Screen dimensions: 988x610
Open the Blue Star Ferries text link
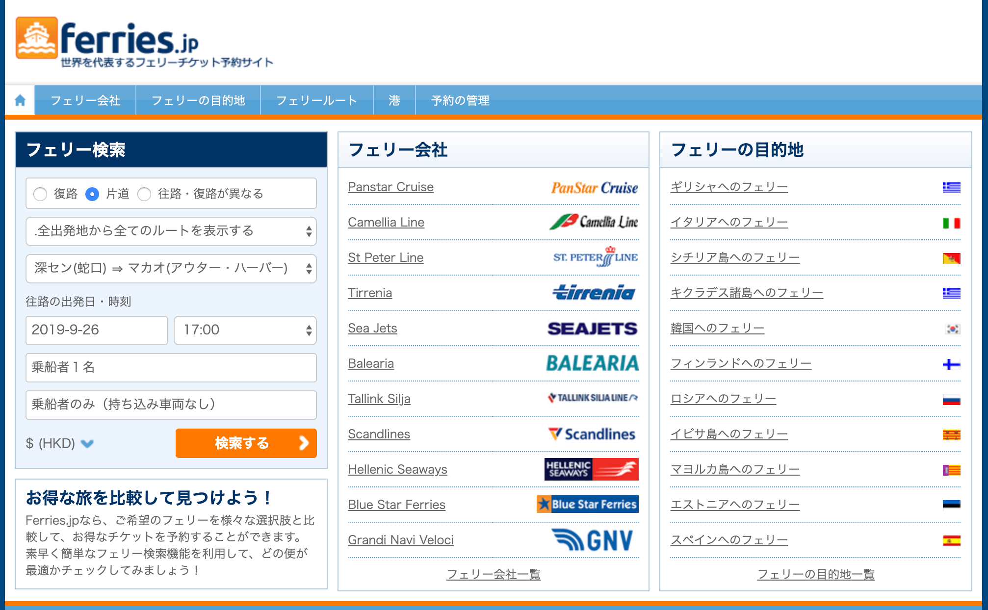tap(396, 505)
